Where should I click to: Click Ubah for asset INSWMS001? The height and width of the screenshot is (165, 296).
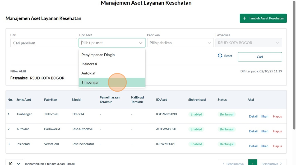click(265, 146)
